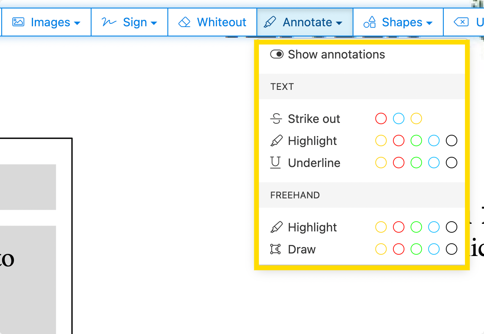Open the Sign dropdown arrow
Screen dimensions: 484x334
click(153, 23)
